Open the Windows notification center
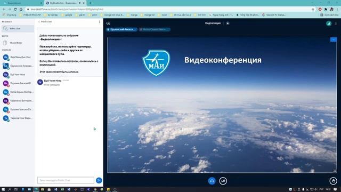This screenshot has width=341, height=192. [335, 189]
